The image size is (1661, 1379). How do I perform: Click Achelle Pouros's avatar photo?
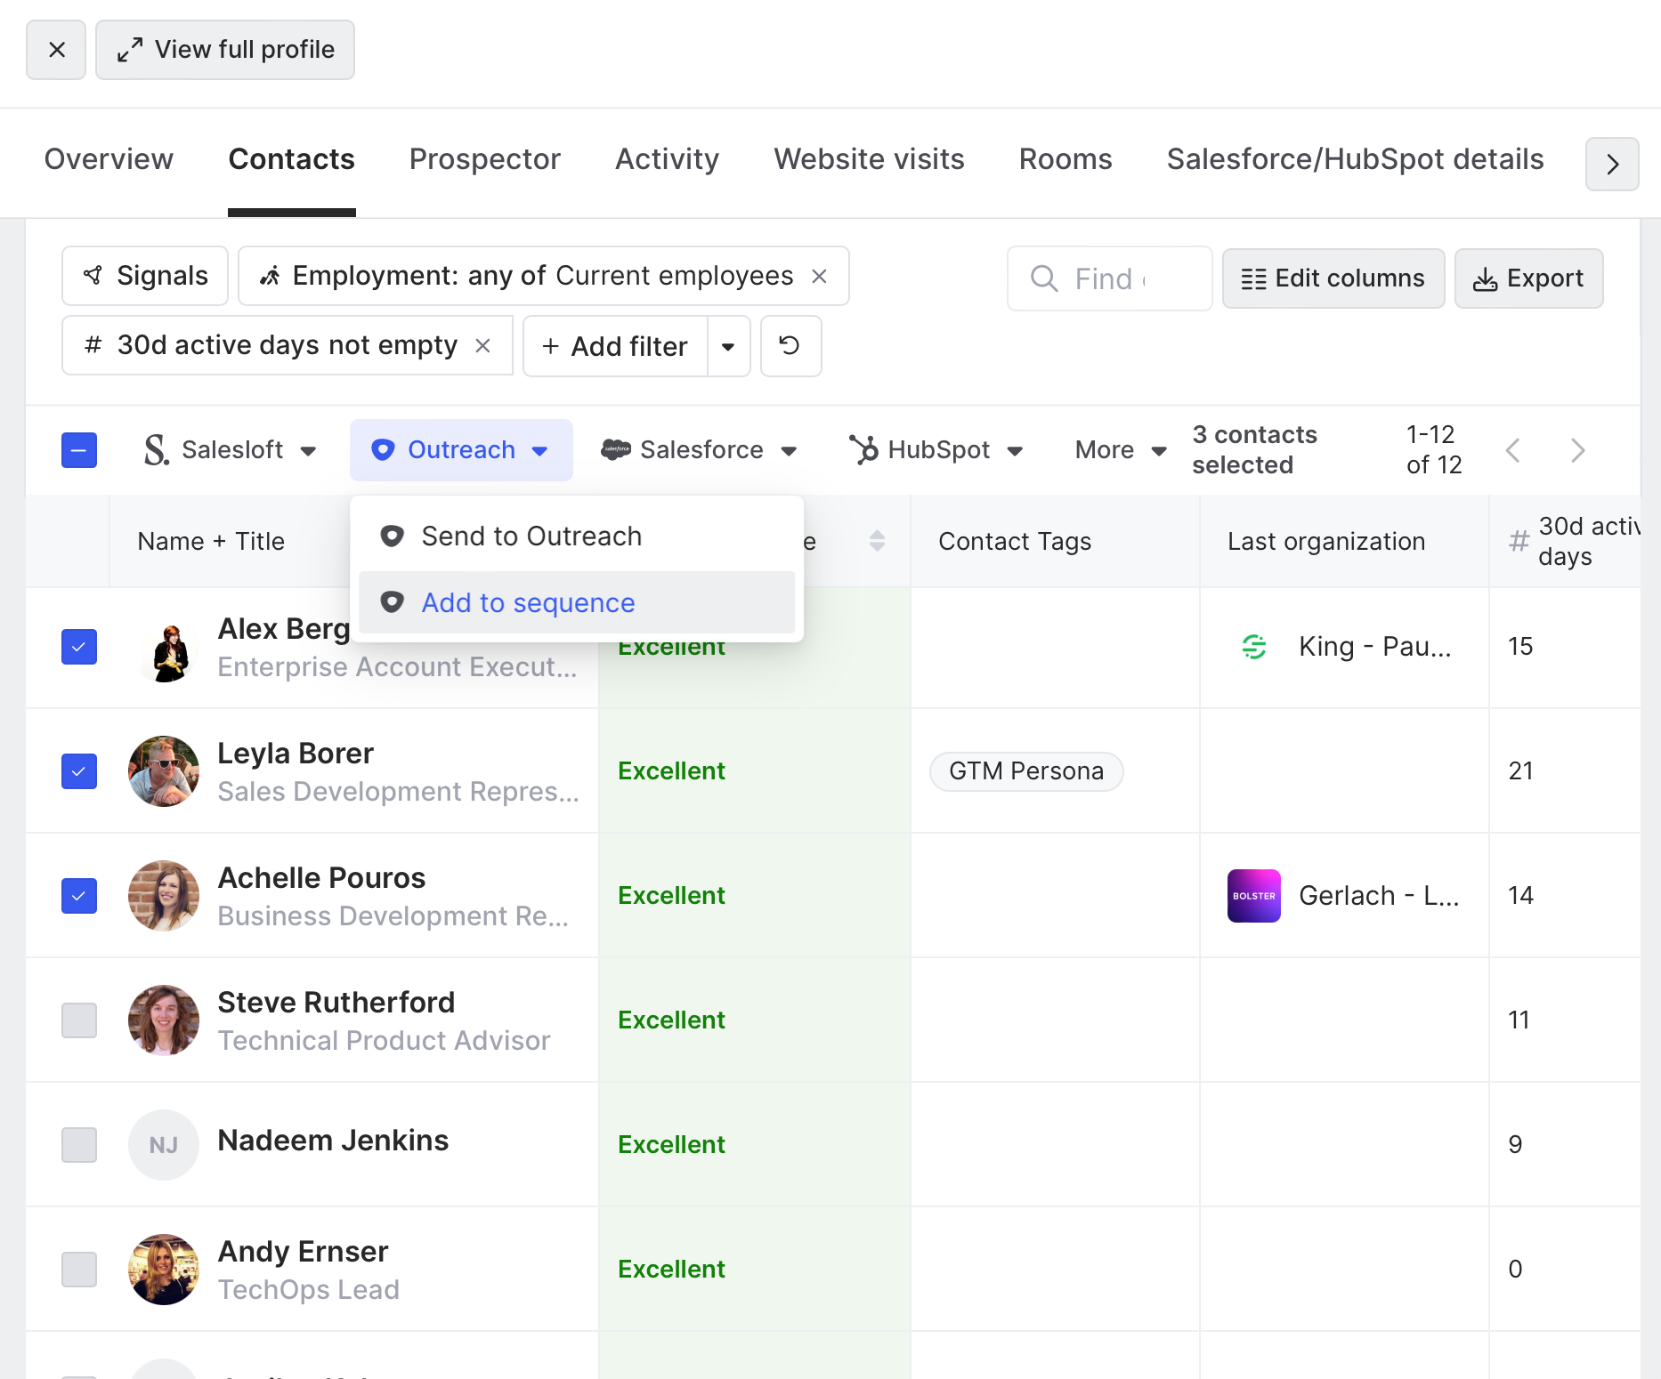tap(164, 896)
